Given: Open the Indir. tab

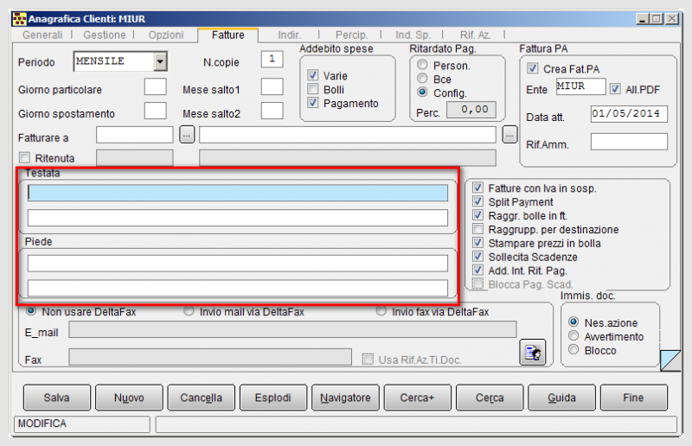Looking at the screenshot, I should (x=290, y=35).
